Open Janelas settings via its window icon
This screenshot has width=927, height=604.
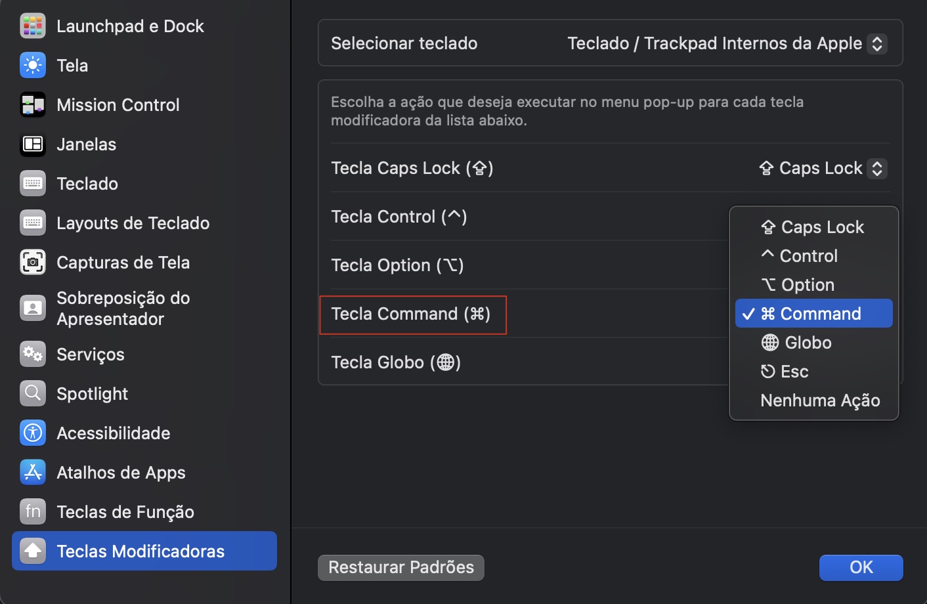click(32, 144)
